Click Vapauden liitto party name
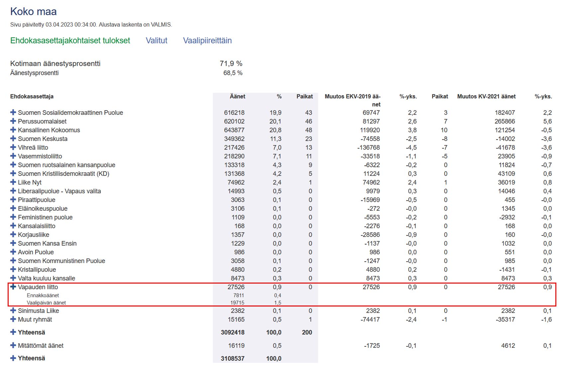 coord(38,287)
